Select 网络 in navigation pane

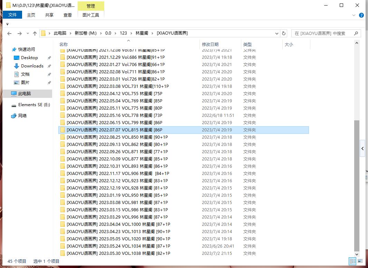[22, 115]
